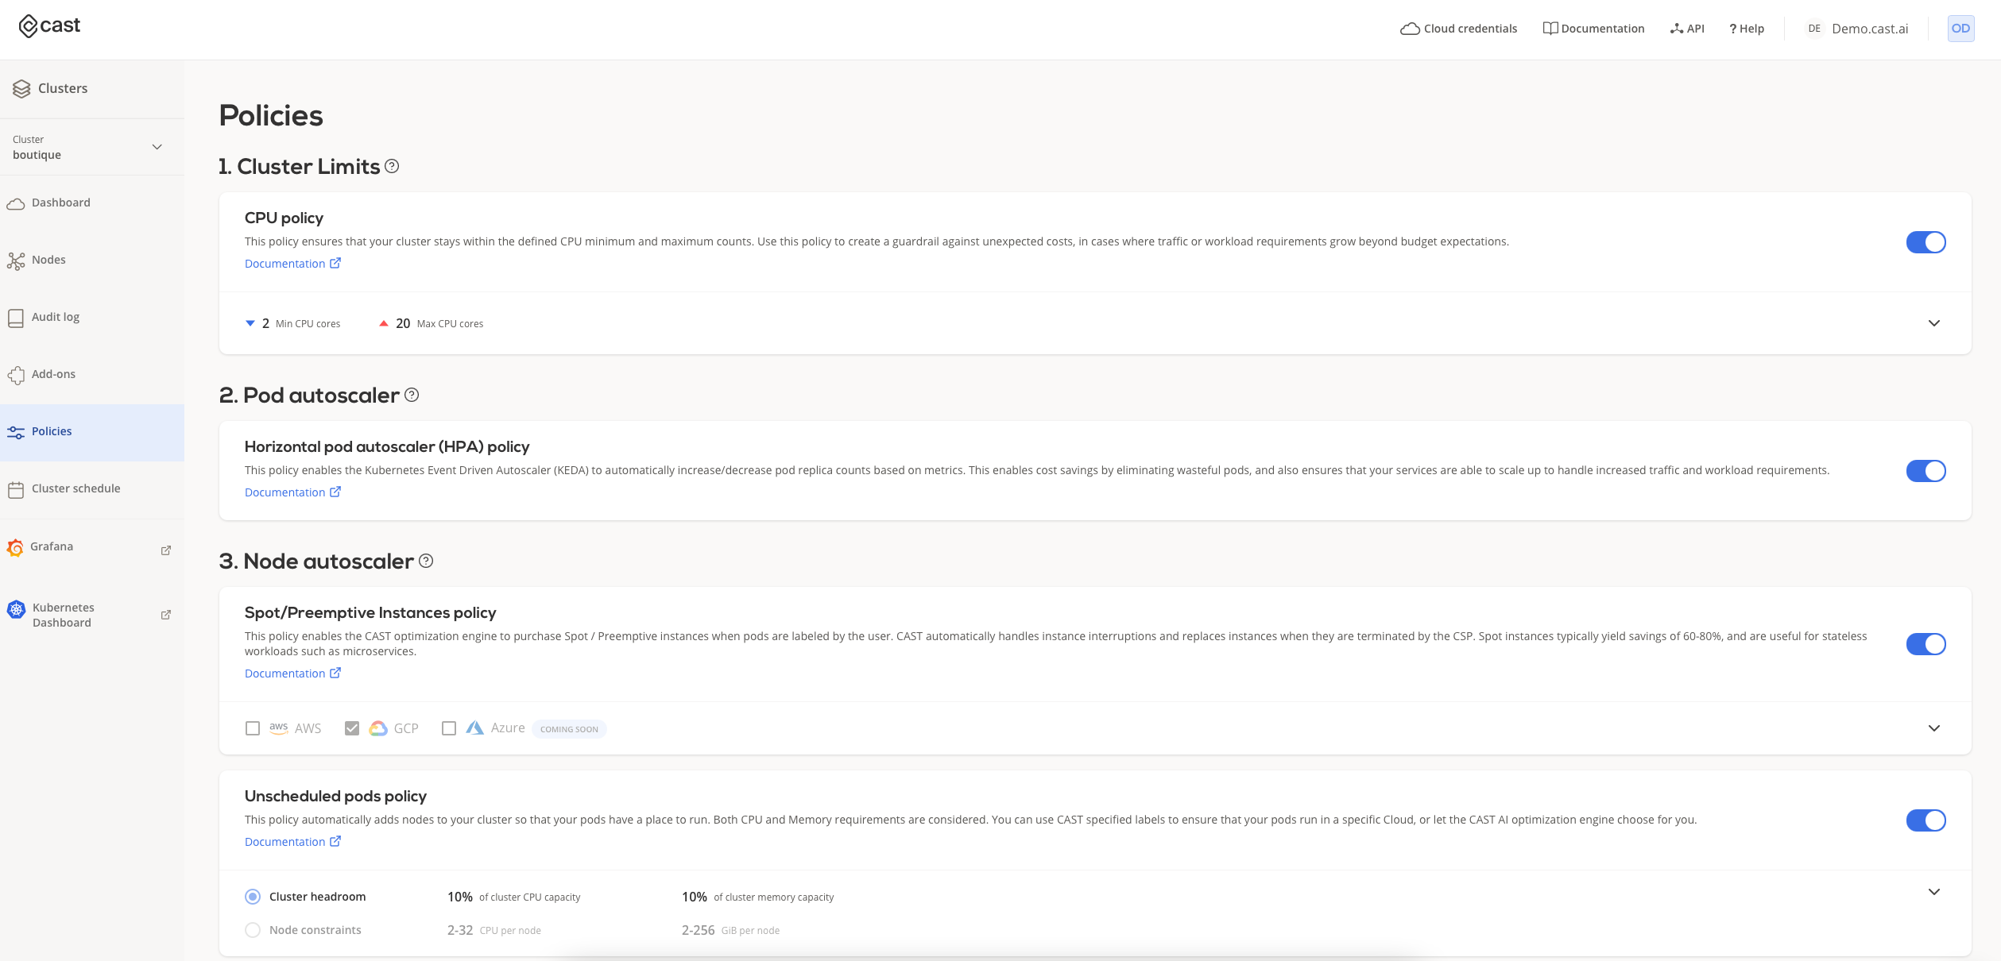
Task: Uncheck the GCP provider checkbox
Action: point(352,728)
